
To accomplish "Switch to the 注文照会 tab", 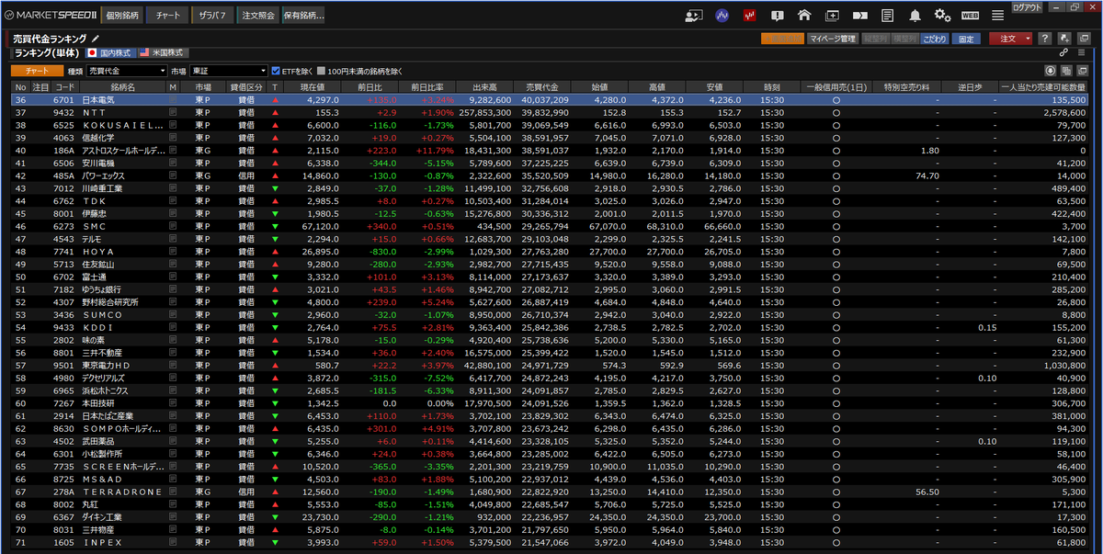I will point(258,16).
